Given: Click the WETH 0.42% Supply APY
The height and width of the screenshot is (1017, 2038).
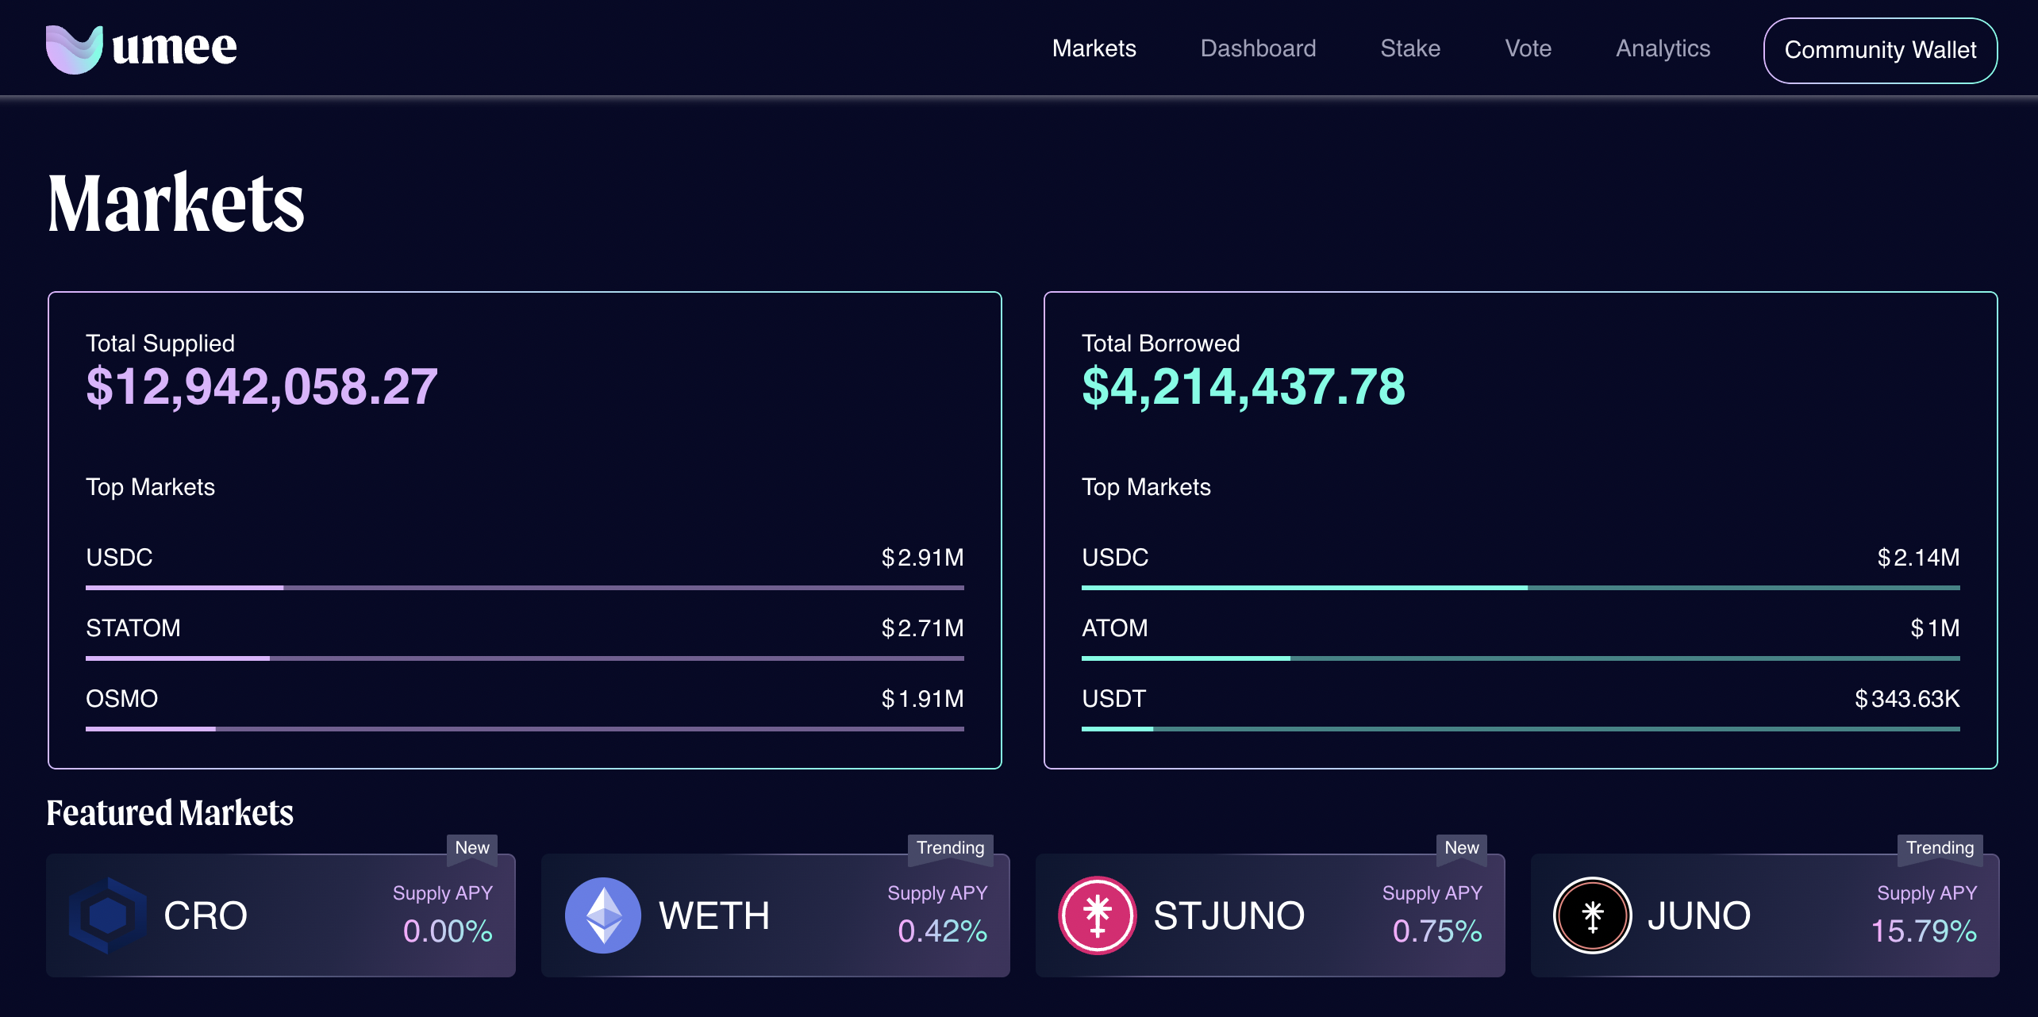Looking at the screenshot, I should point(942,931).
